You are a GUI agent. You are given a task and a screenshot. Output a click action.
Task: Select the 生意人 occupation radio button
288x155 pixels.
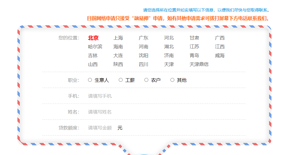(x=90, y=80)
